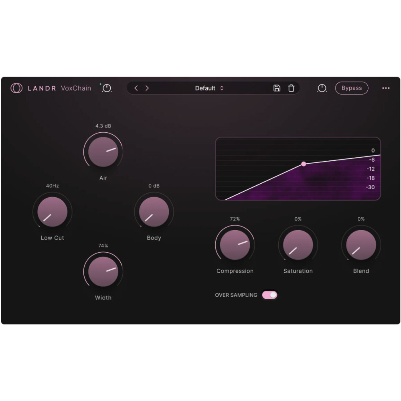Image resolution: width=401 pixels, height=401 pixels.
Task: Click the Blend knob
Action: click(361, 245)
